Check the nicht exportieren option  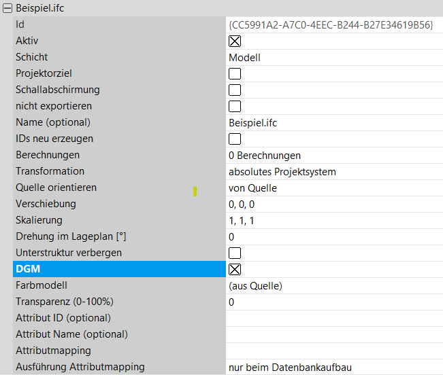pyautogui.click(x=235, y=106)
